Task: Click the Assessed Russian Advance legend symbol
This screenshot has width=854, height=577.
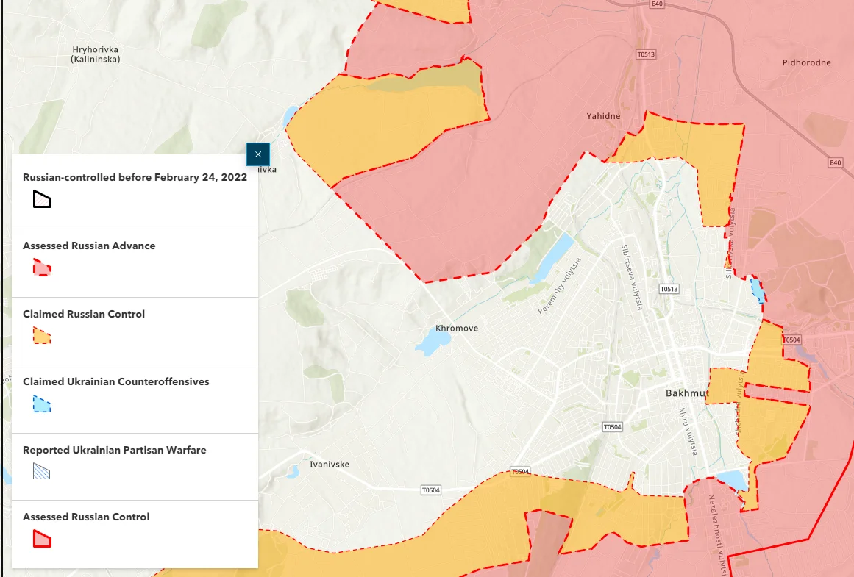Action: pyautogui.click(x=42, y=268)
